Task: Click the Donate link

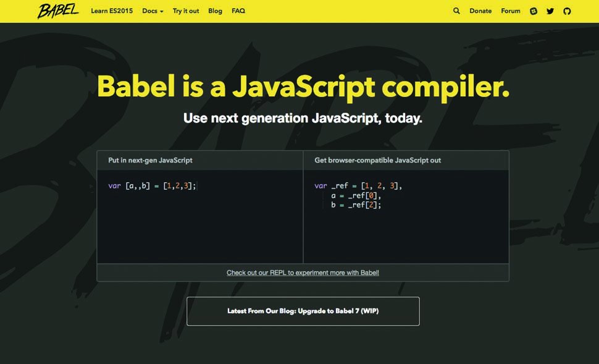Action: click(480, 11)
